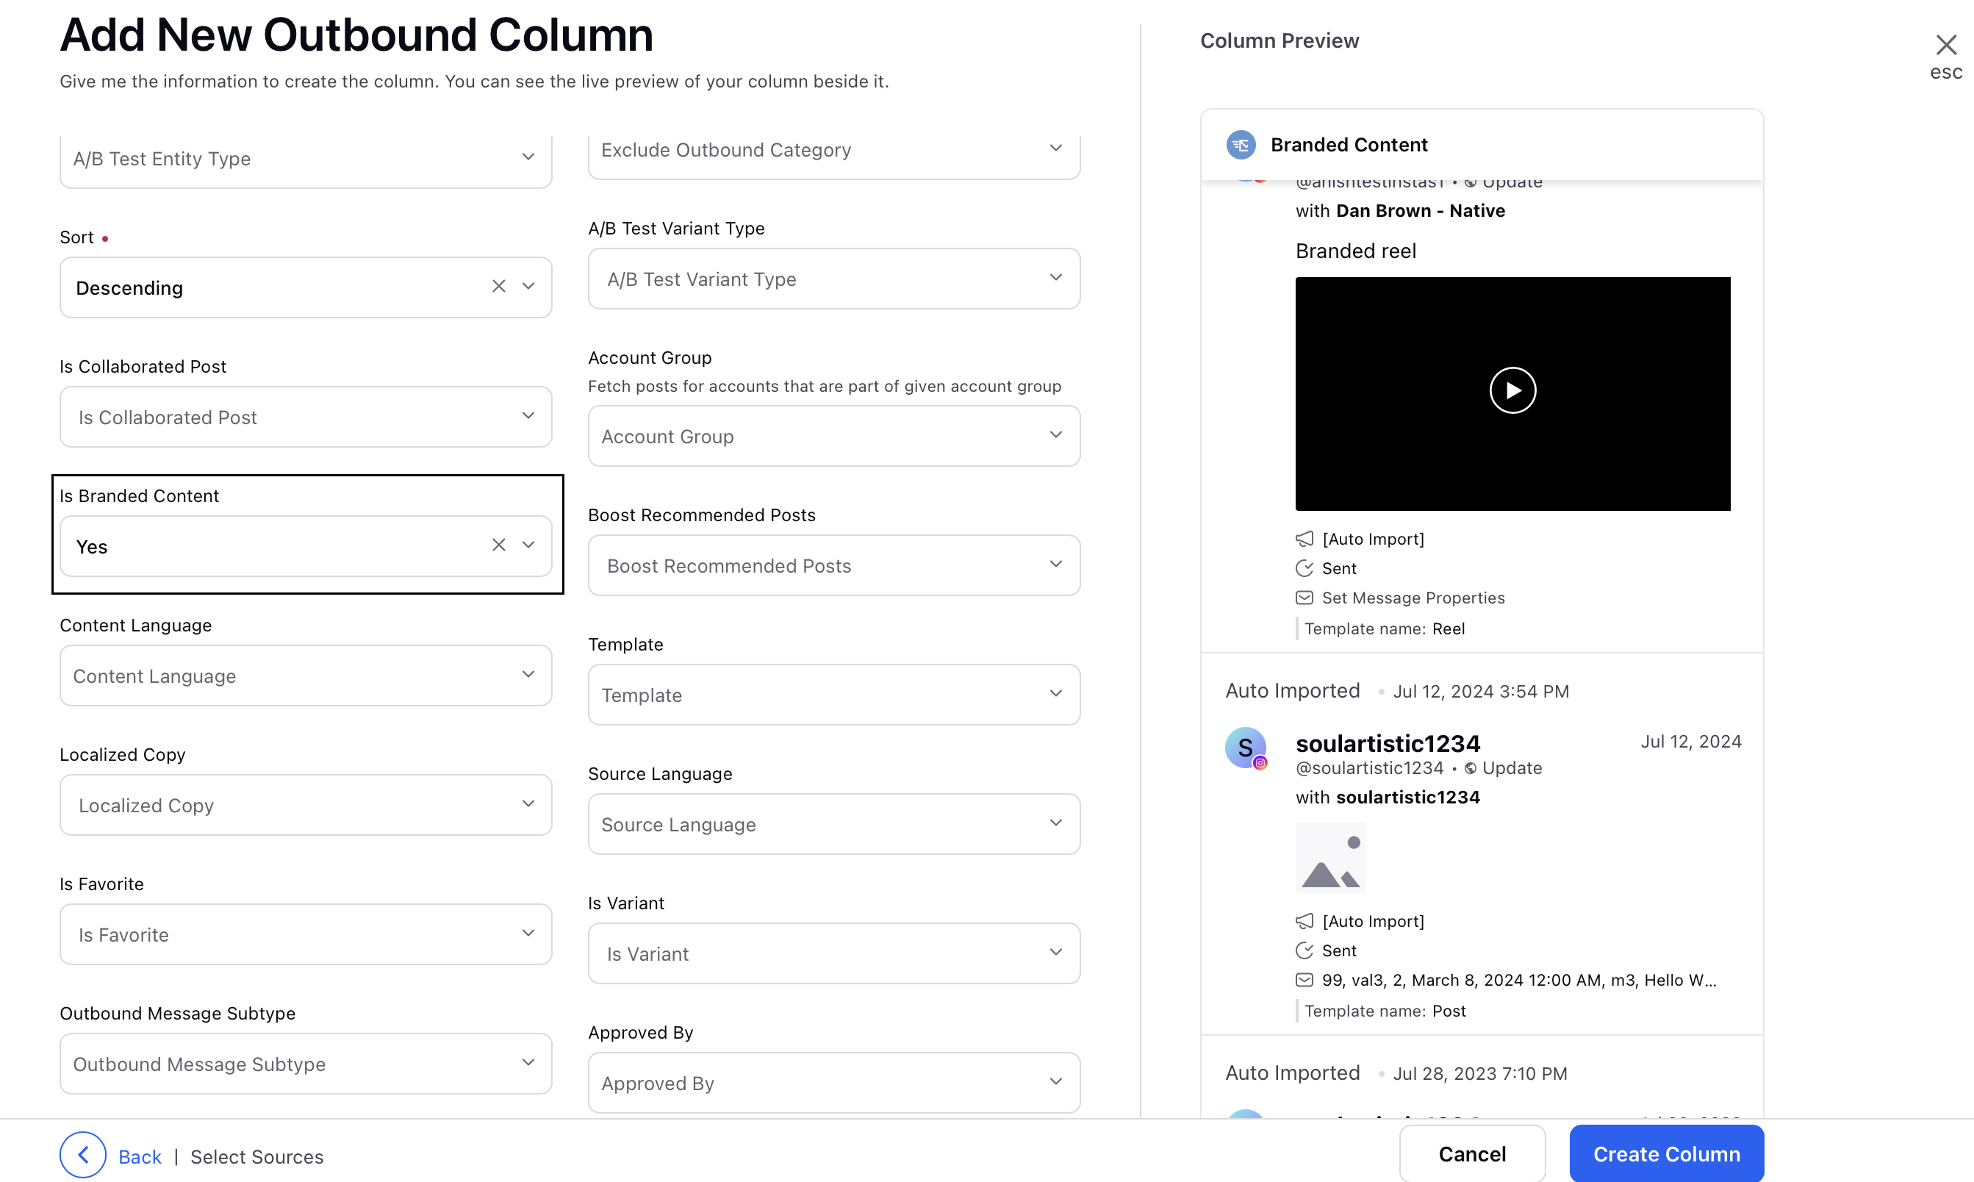Click the Update icon next to @soularistic1234
The image size is (1974, 1182).
pos(1471,769)
